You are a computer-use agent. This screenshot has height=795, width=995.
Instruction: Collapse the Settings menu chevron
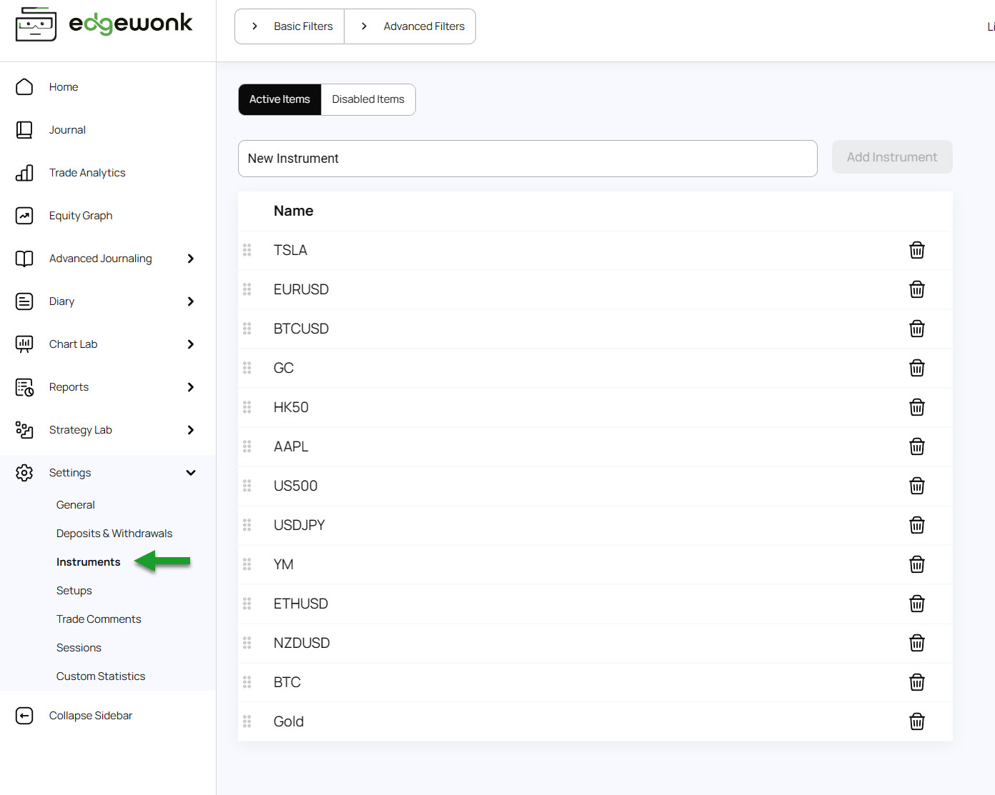(191, 473)
